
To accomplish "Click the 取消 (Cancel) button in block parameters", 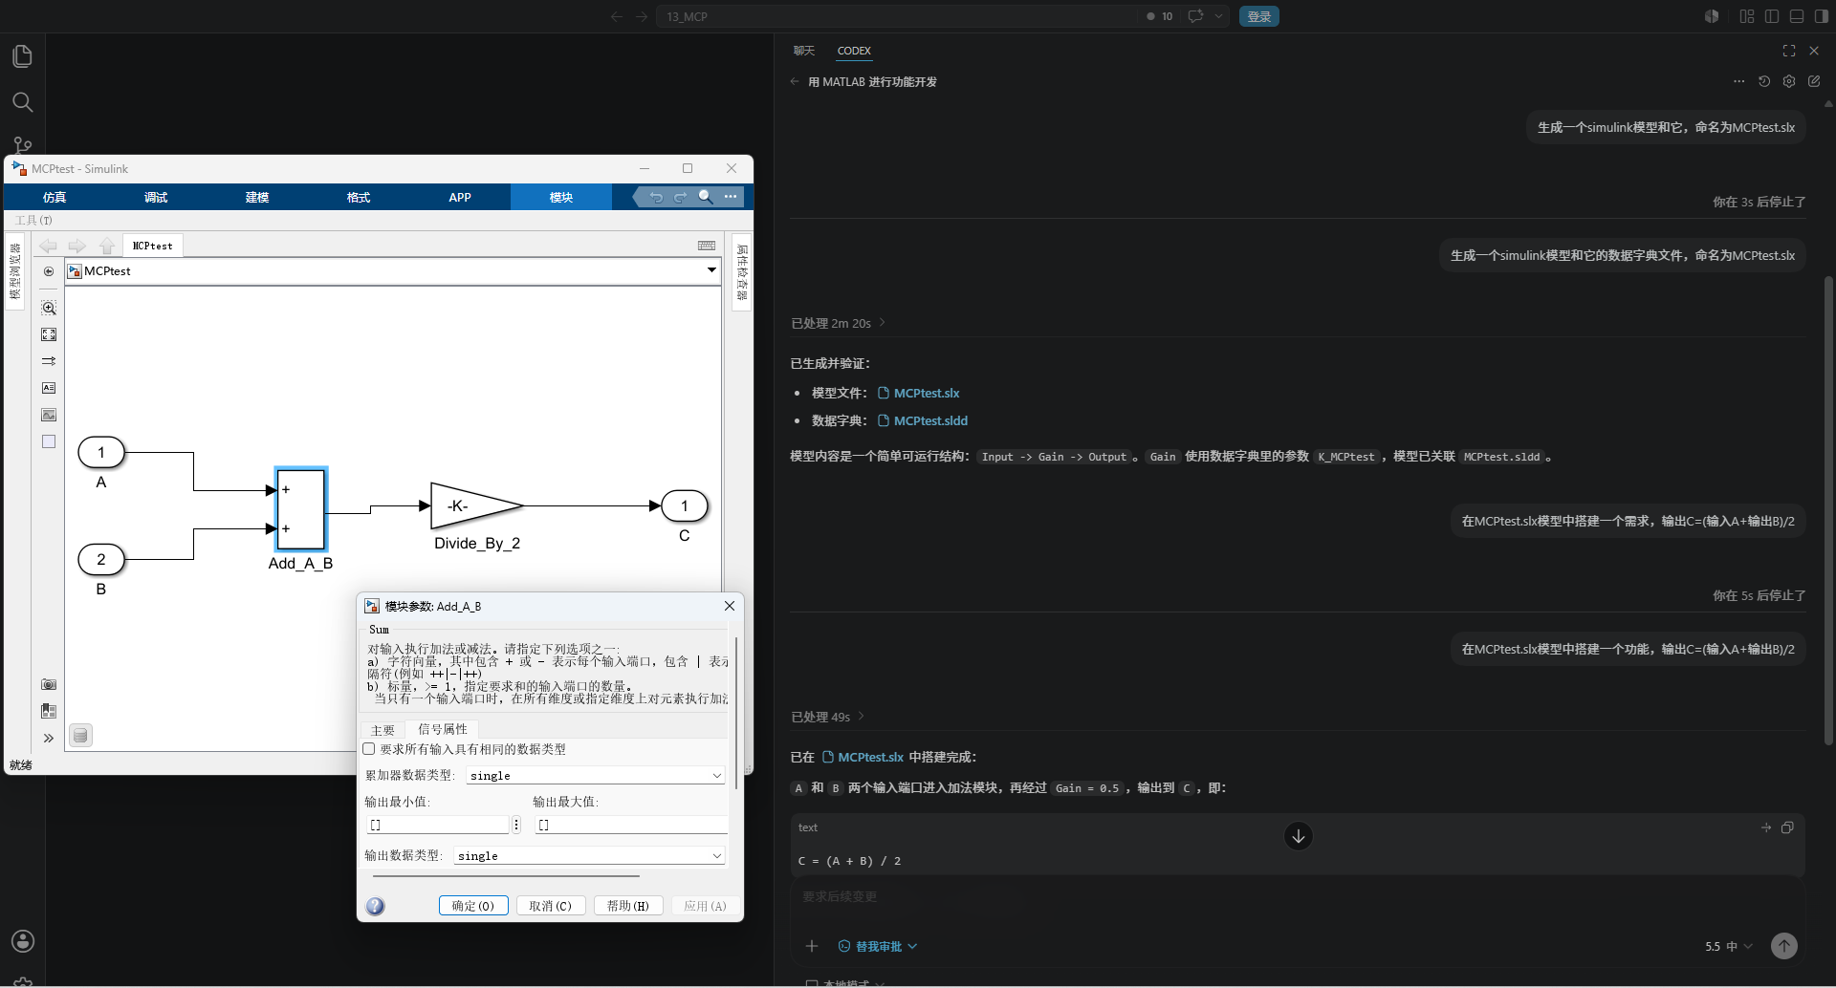I will 551,906.
